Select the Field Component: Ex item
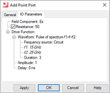110x93 pixels. 27,22
